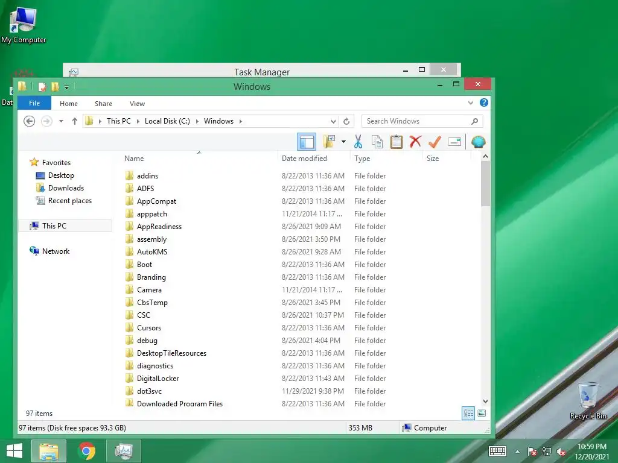
Task: Switch to large icons view in status corner
Action: (x=482, y=414)
